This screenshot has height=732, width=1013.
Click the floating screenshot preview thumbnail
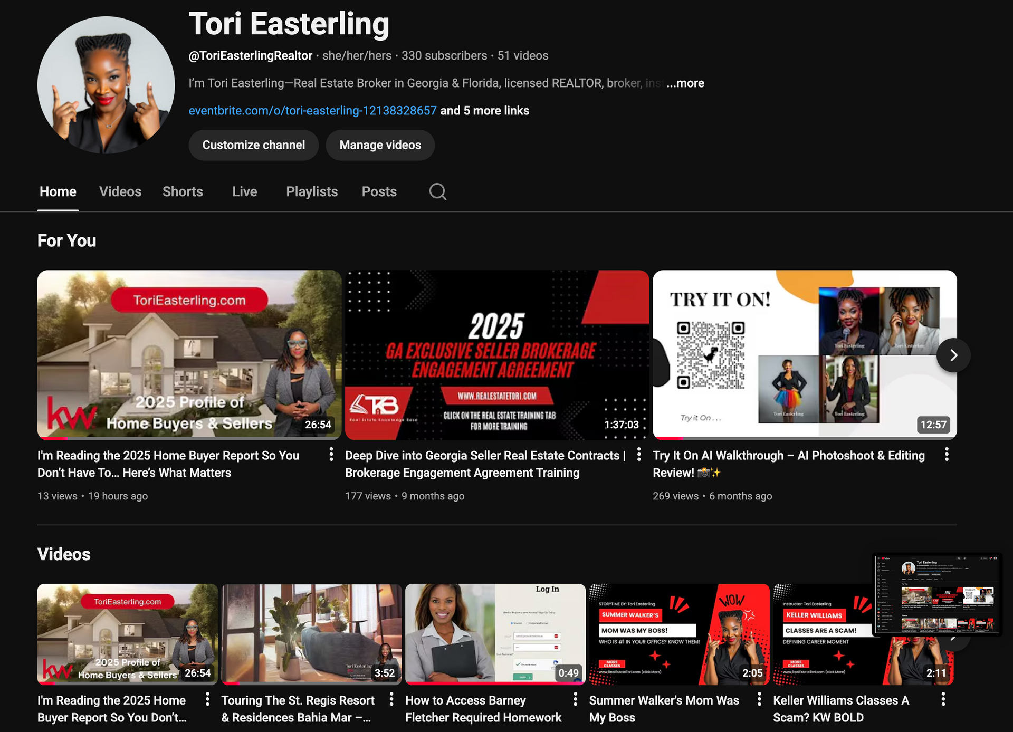[x=937, y=594]
